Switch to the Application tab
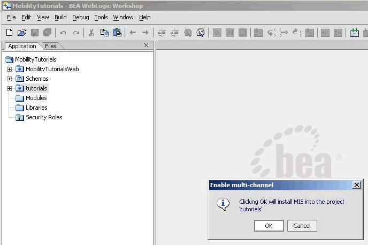 (x=22, y=46)
